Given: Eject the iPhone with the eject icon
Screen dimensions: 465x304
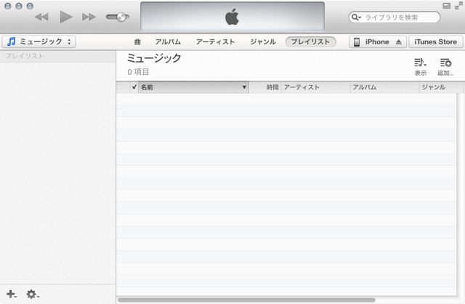Looking at the screenshot, I should pyautogui.click(x=399, y=42).
